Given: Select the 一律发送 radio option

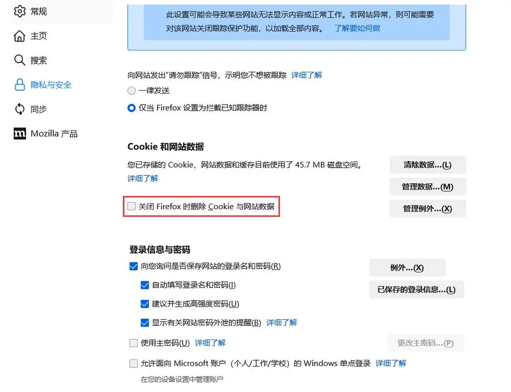Looking at the screenshot, I should click(132, 91).
